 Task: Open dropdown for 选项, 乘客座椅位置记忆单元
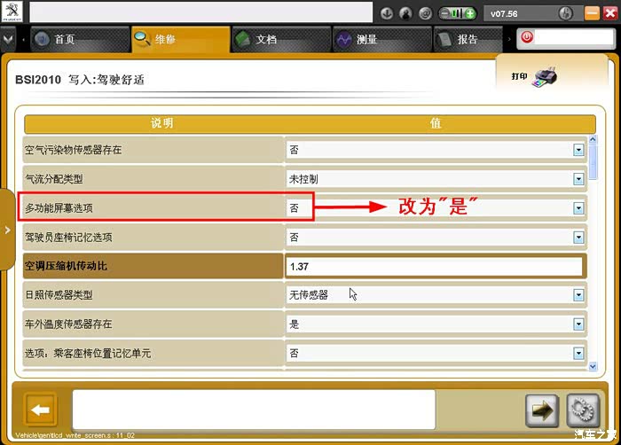point(578,353)
